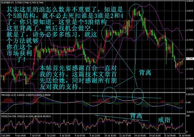Click the RSI 100 level scale label
Screen dimensions: 194x137
pyautogui.click(x=188, y=115)
